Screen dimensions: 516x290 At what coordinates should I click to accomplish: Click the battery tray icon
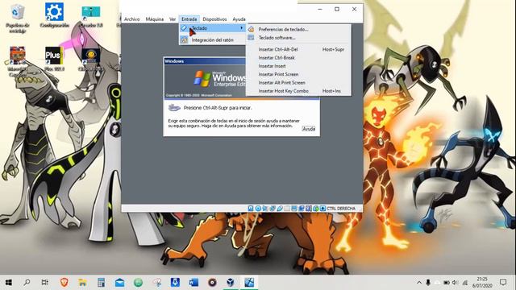pos(447,283)
